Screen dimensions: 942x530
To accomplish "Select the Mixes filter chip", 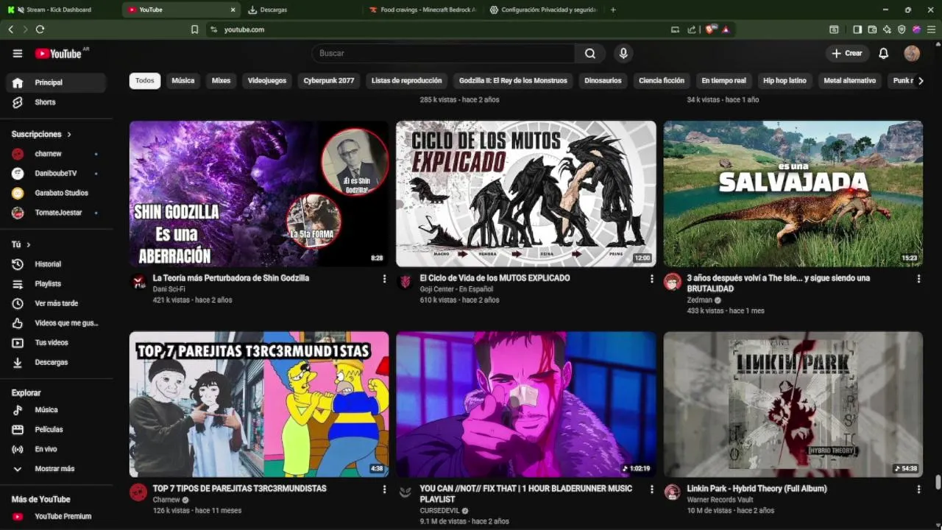I will click(221, 81).
